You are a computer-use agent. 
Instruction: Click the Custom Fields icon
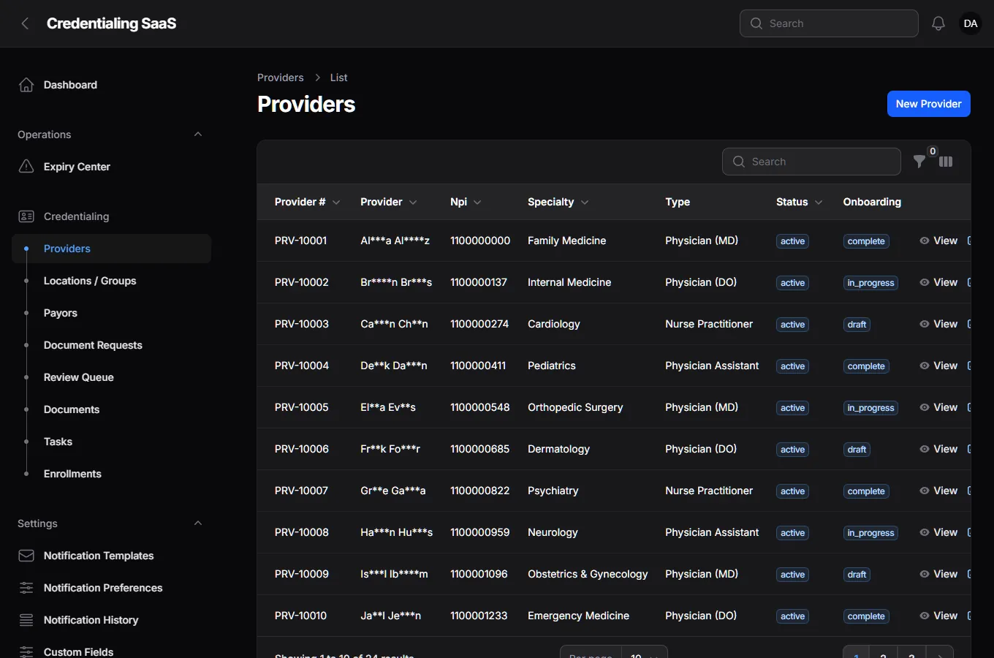26,652
